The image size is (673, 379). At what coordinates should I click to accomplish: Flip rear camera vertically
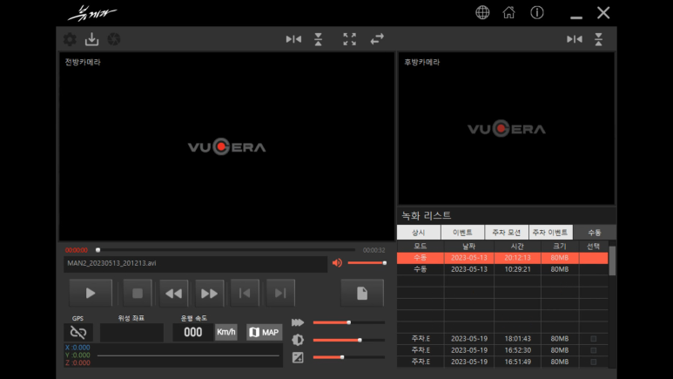598,39
